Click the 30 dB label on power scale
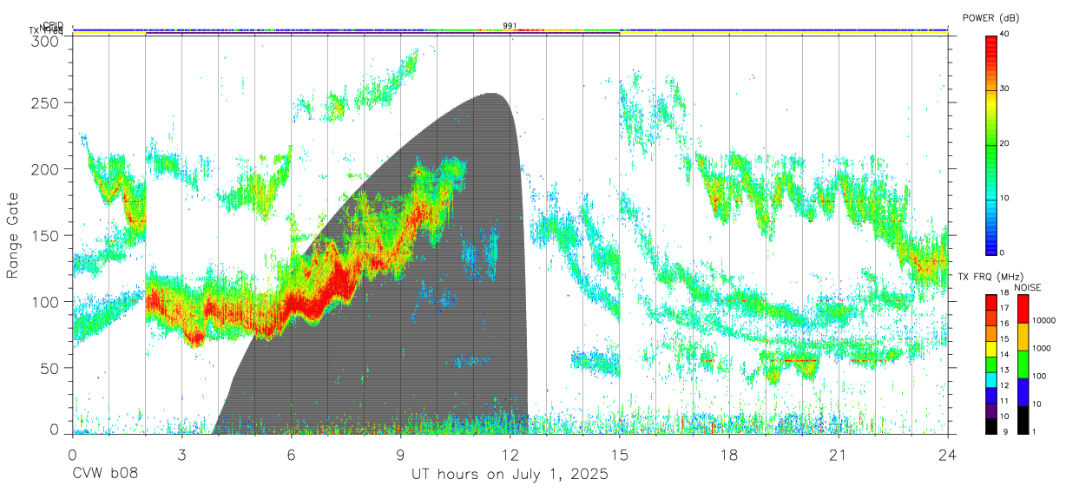 [x=1005, y=89]
